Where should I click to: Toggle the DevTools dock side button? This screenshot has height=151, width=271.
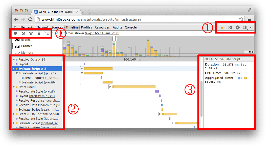(245, 27)
